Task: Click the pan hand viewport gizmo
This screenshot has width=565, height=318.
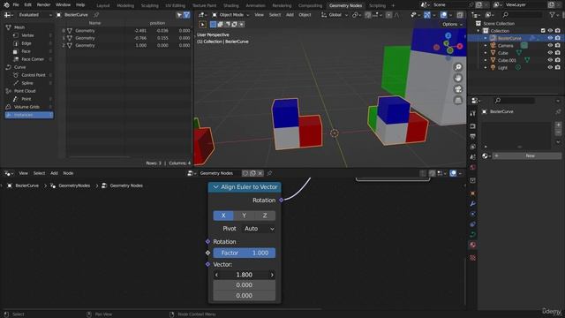Action: click(458, 78)
